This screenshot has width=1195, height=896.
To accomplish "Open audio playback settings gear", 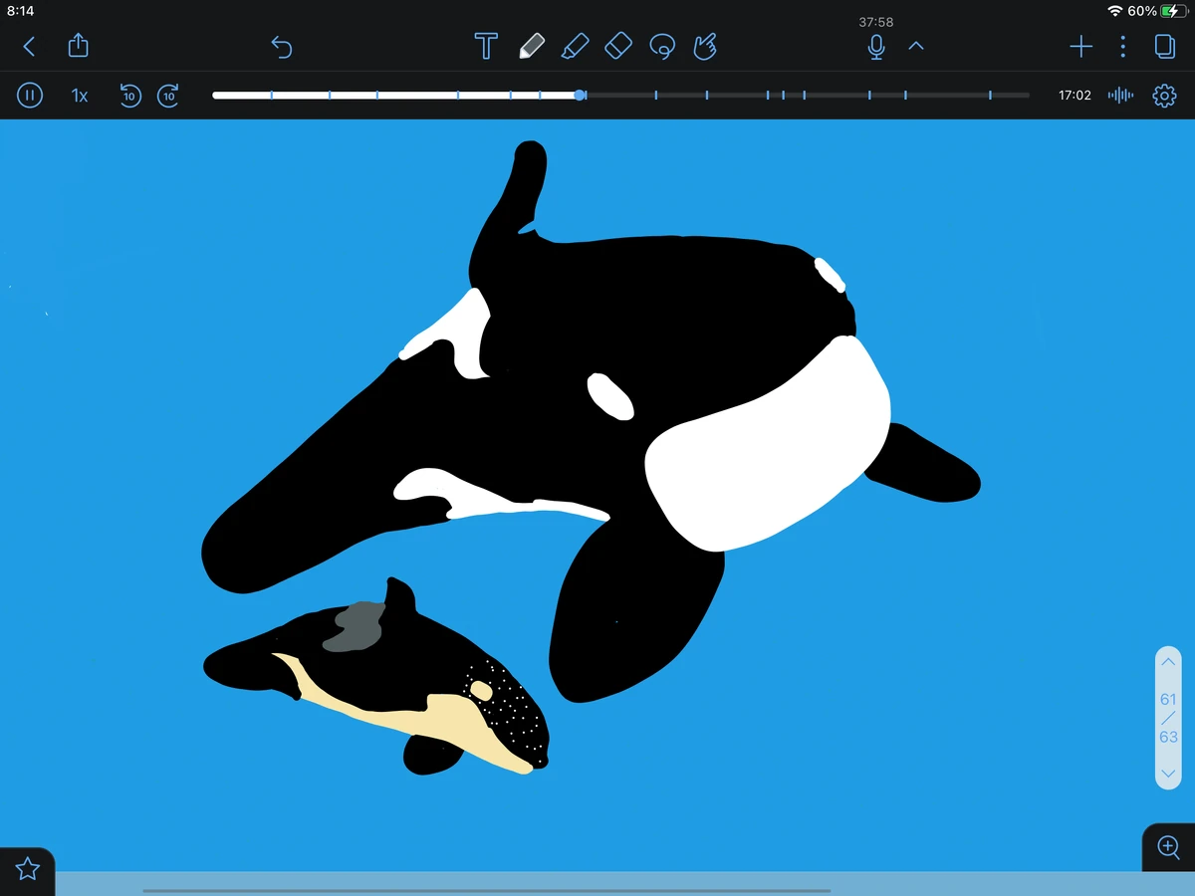I will (1163, 95).
